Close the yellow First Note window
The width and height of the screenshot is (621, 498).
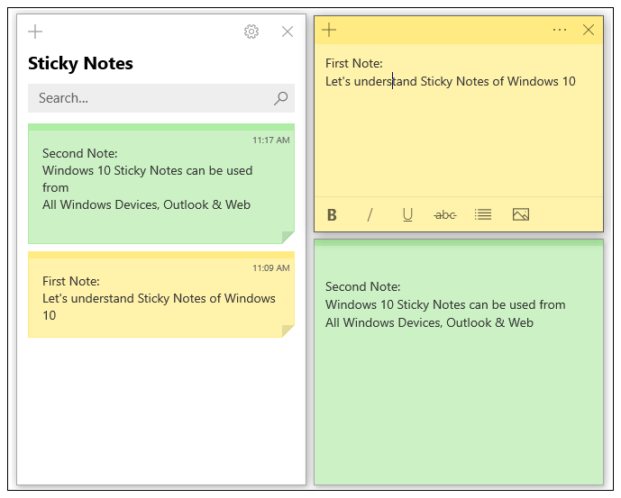[x=589, y=30]
